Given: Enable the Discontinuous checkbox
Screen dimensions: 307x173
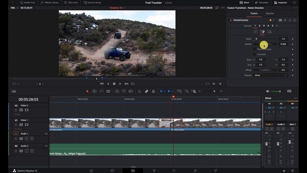Looking at the screenshot, I should coord(254,49).
